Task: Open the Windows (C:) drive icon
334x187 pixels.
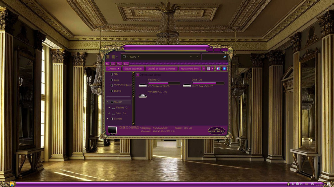Action: [143, 85]
